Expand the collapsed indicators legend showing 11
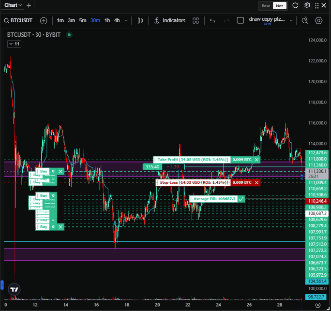The height and width of the screenshot is (311, 331). [x=14, y=44]
